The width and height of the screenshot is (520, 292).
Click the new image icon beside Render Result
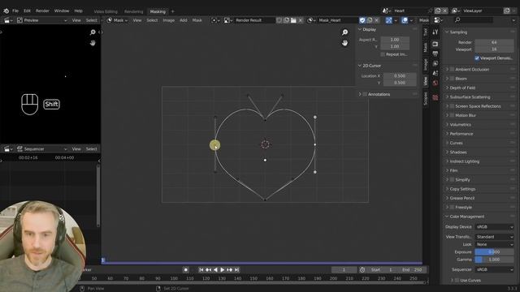[x=286, y=20]
